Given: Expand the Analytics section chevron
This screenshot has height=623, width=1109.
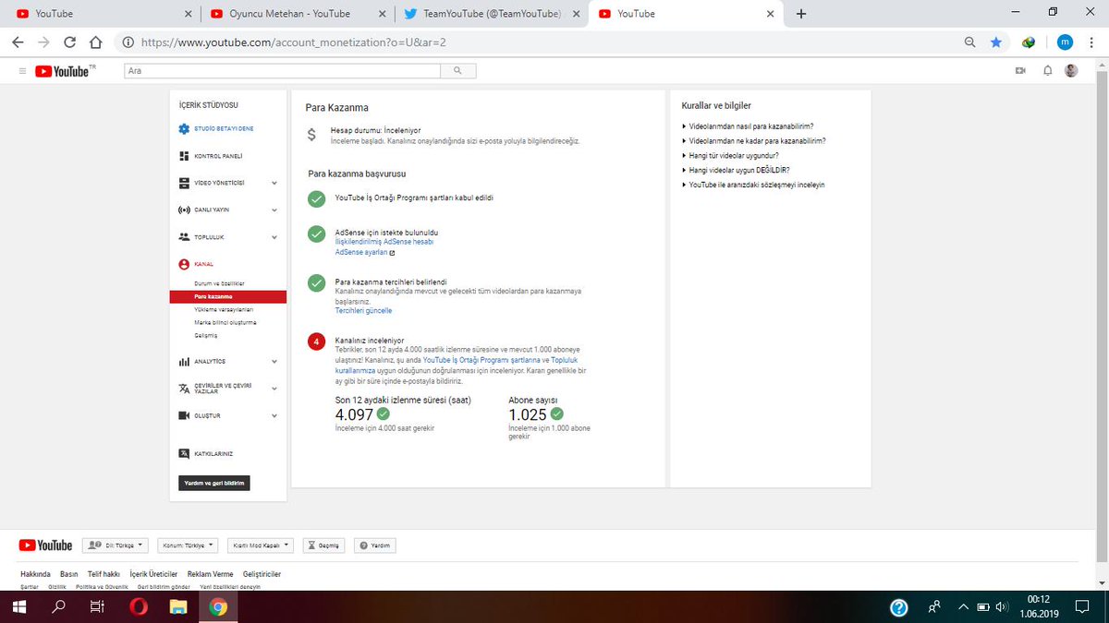Looking at the screenshot, I should coord(274,361).
